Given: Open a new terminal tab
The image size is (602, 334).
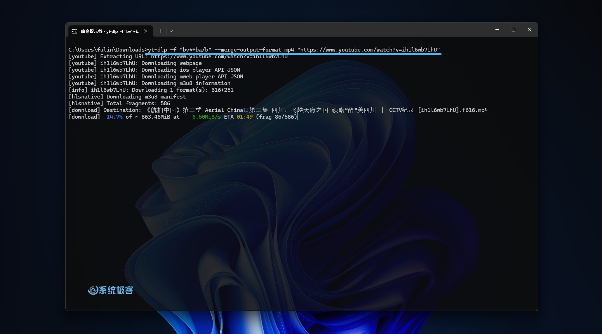Looking at the screenshot, I should point(161,31).
